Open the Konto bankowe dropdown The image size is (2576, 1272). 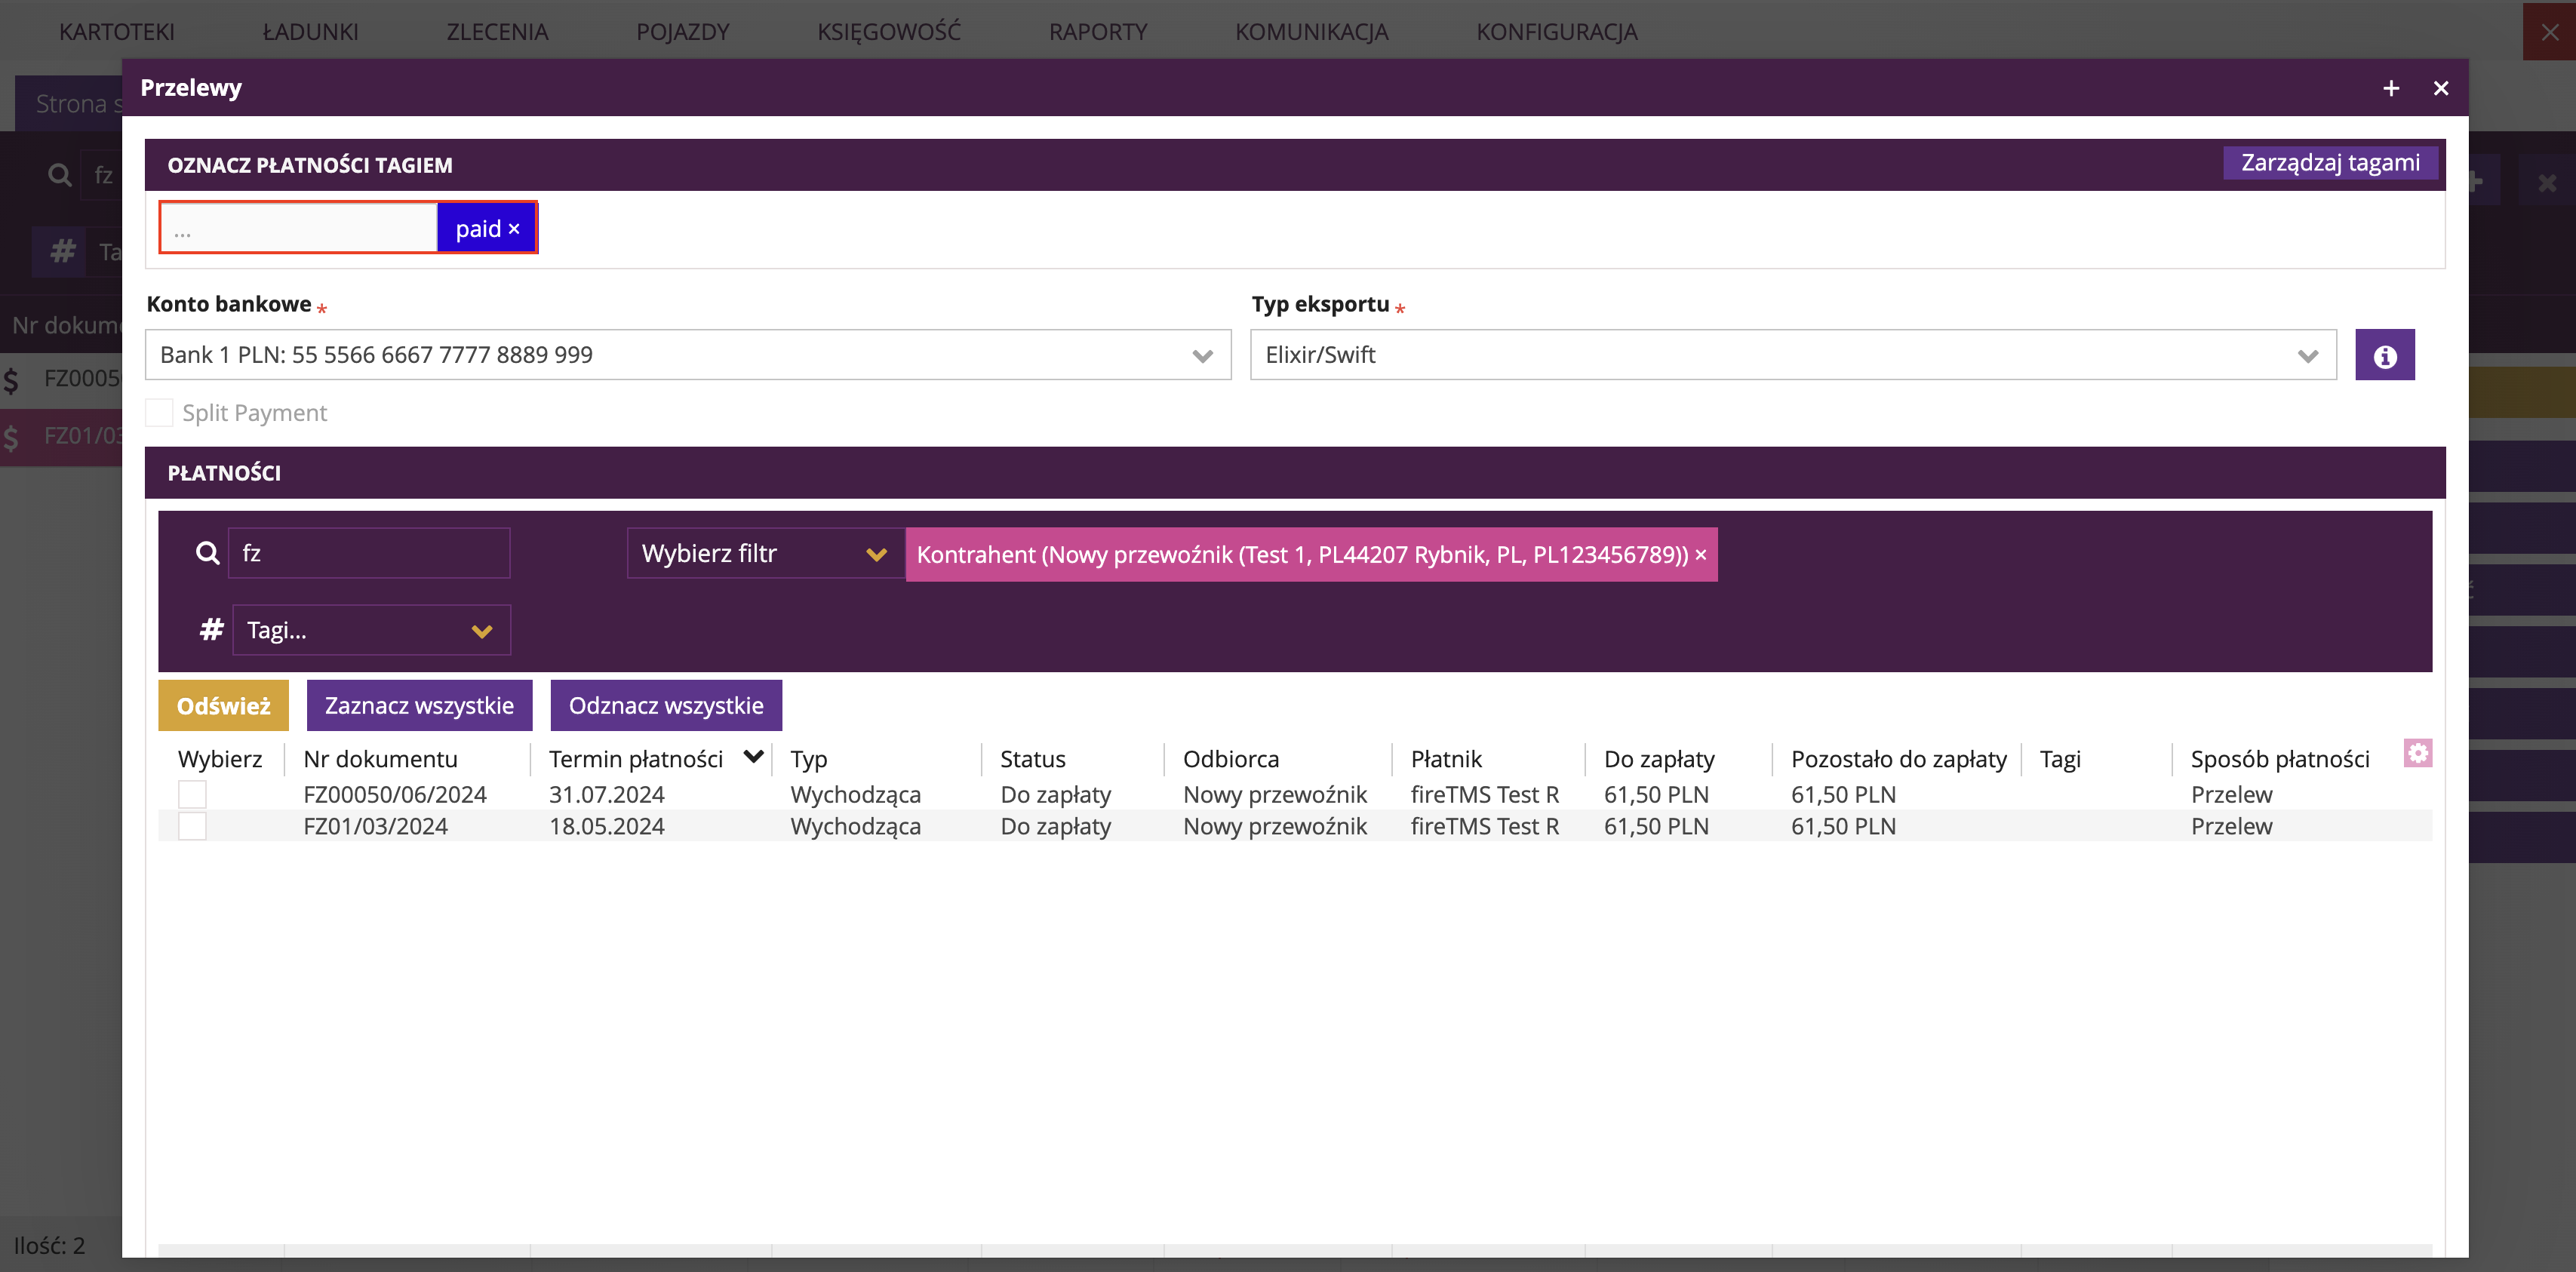687,355
